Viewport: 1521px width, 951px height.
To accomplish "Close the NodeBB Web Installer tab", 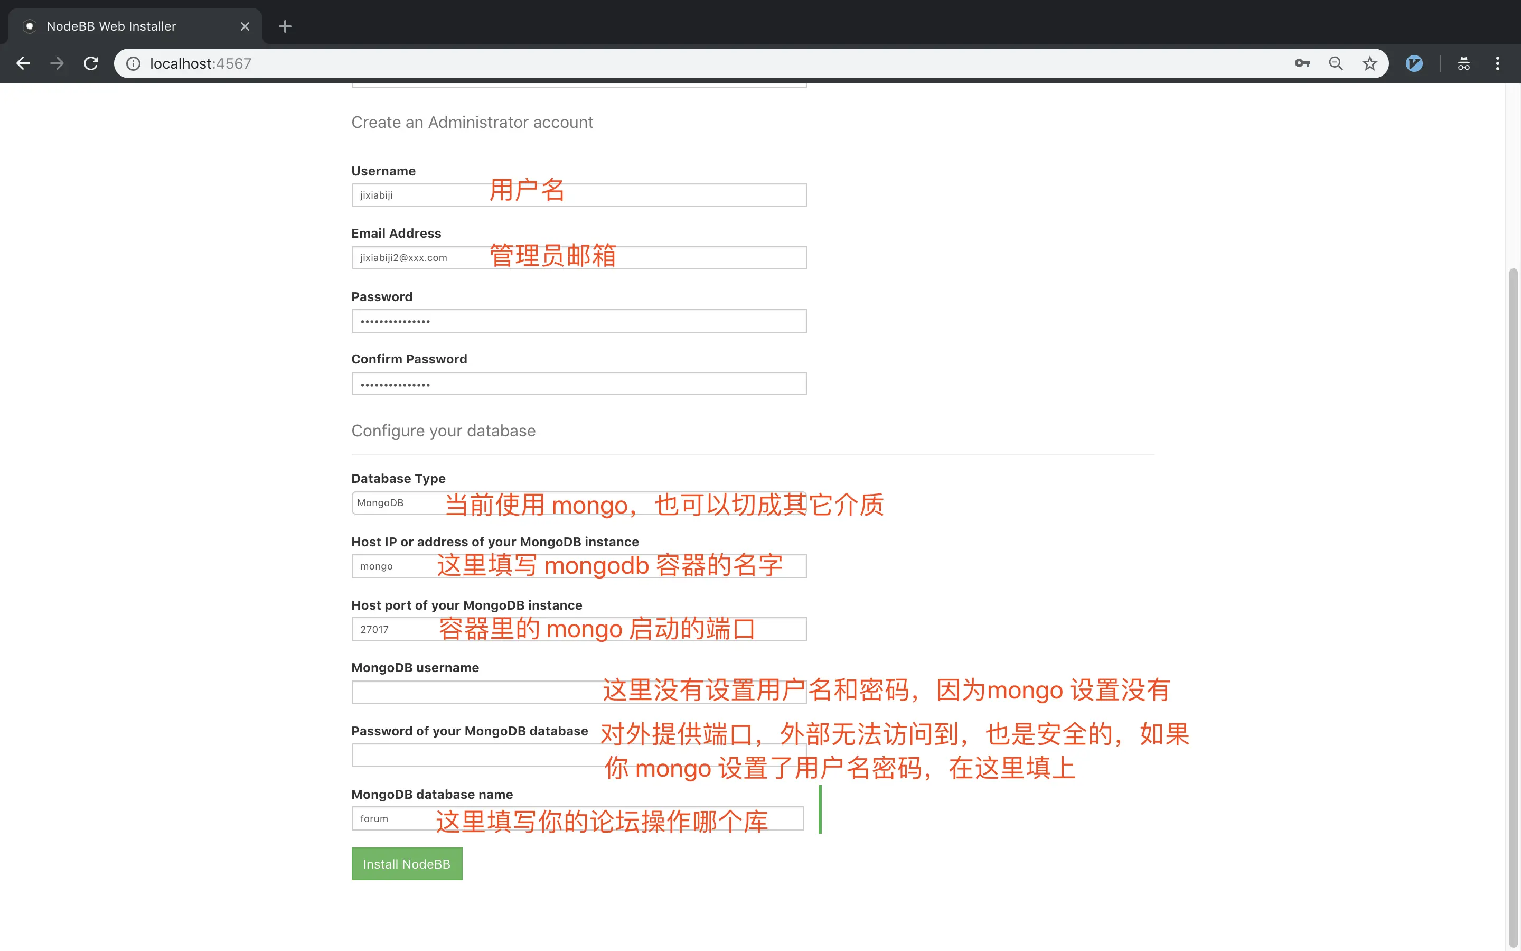I will [245, 26].
